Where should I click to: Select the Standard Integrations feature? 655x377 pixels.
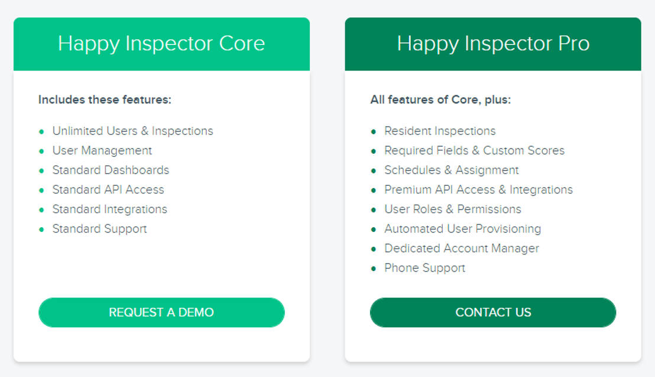(109, 209)
